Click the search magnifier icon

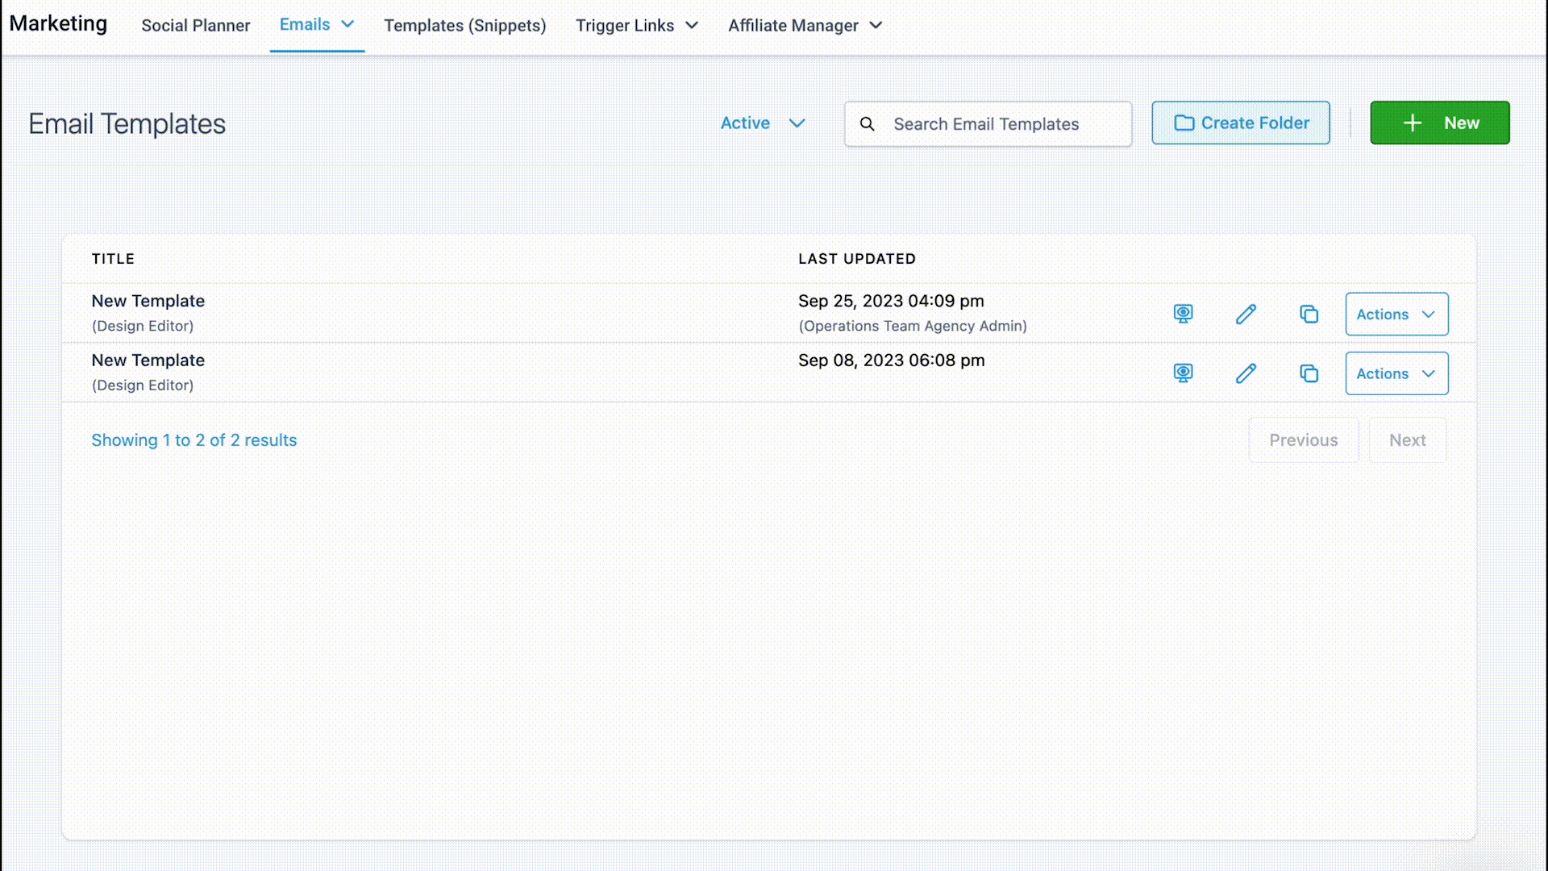tap(867, 124)
